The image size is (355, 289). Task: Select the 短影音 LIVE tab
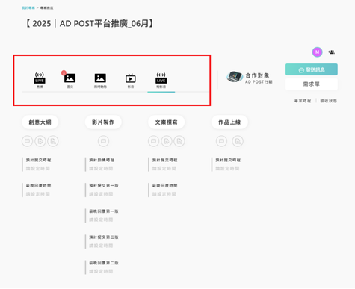pyautogui.click(x=161, y=80)
